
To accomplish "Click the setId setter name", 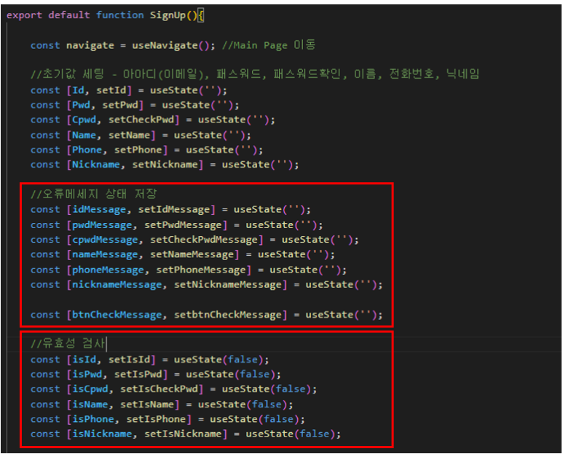I will coord(111,90).
